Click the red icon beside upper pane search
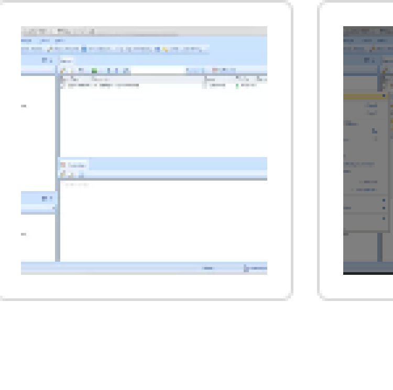This screenshot has height=390, width=393. 215,70
